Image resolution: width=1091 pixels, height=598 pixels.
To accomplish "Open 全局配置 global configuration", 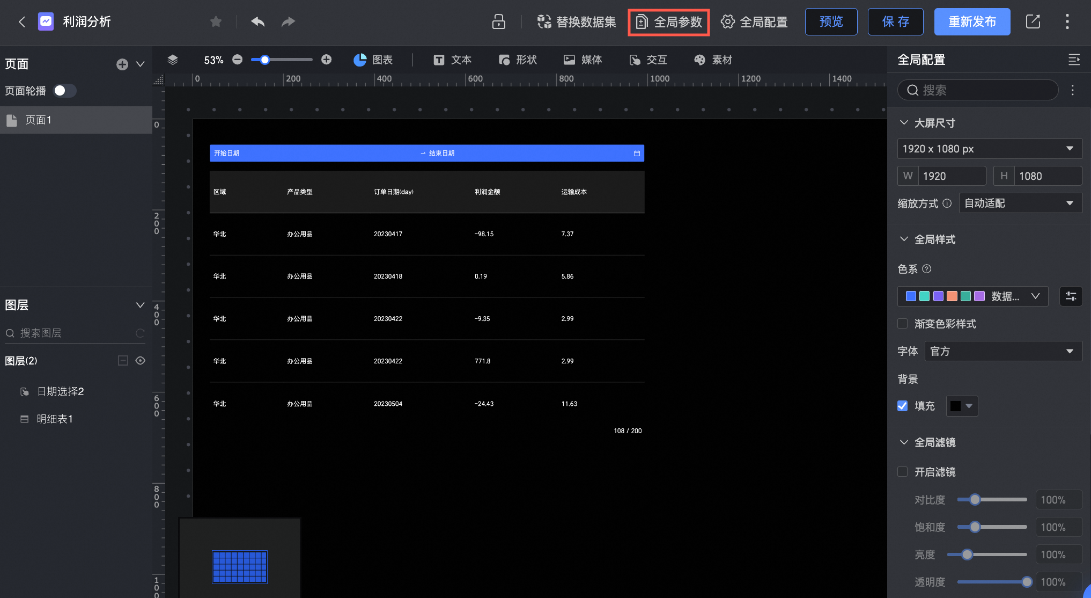I will tap(754, 22).
